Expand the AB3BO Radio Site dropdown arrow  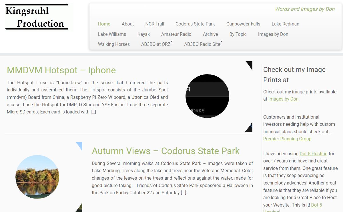point(221,42)
